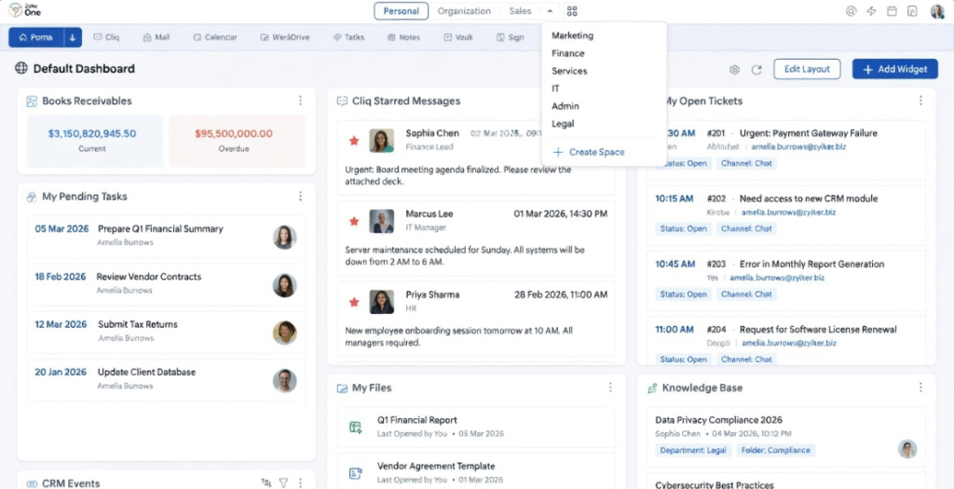Open task Prepare Q1 Financial Summary
The width and height of the screenshot is (954, 489).
coord(160,229)
